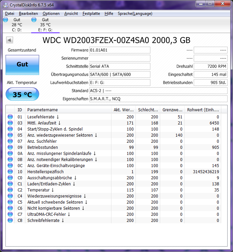
Task: Click the Betriebsstunden value 905 Std.
Action: (210, 83)
